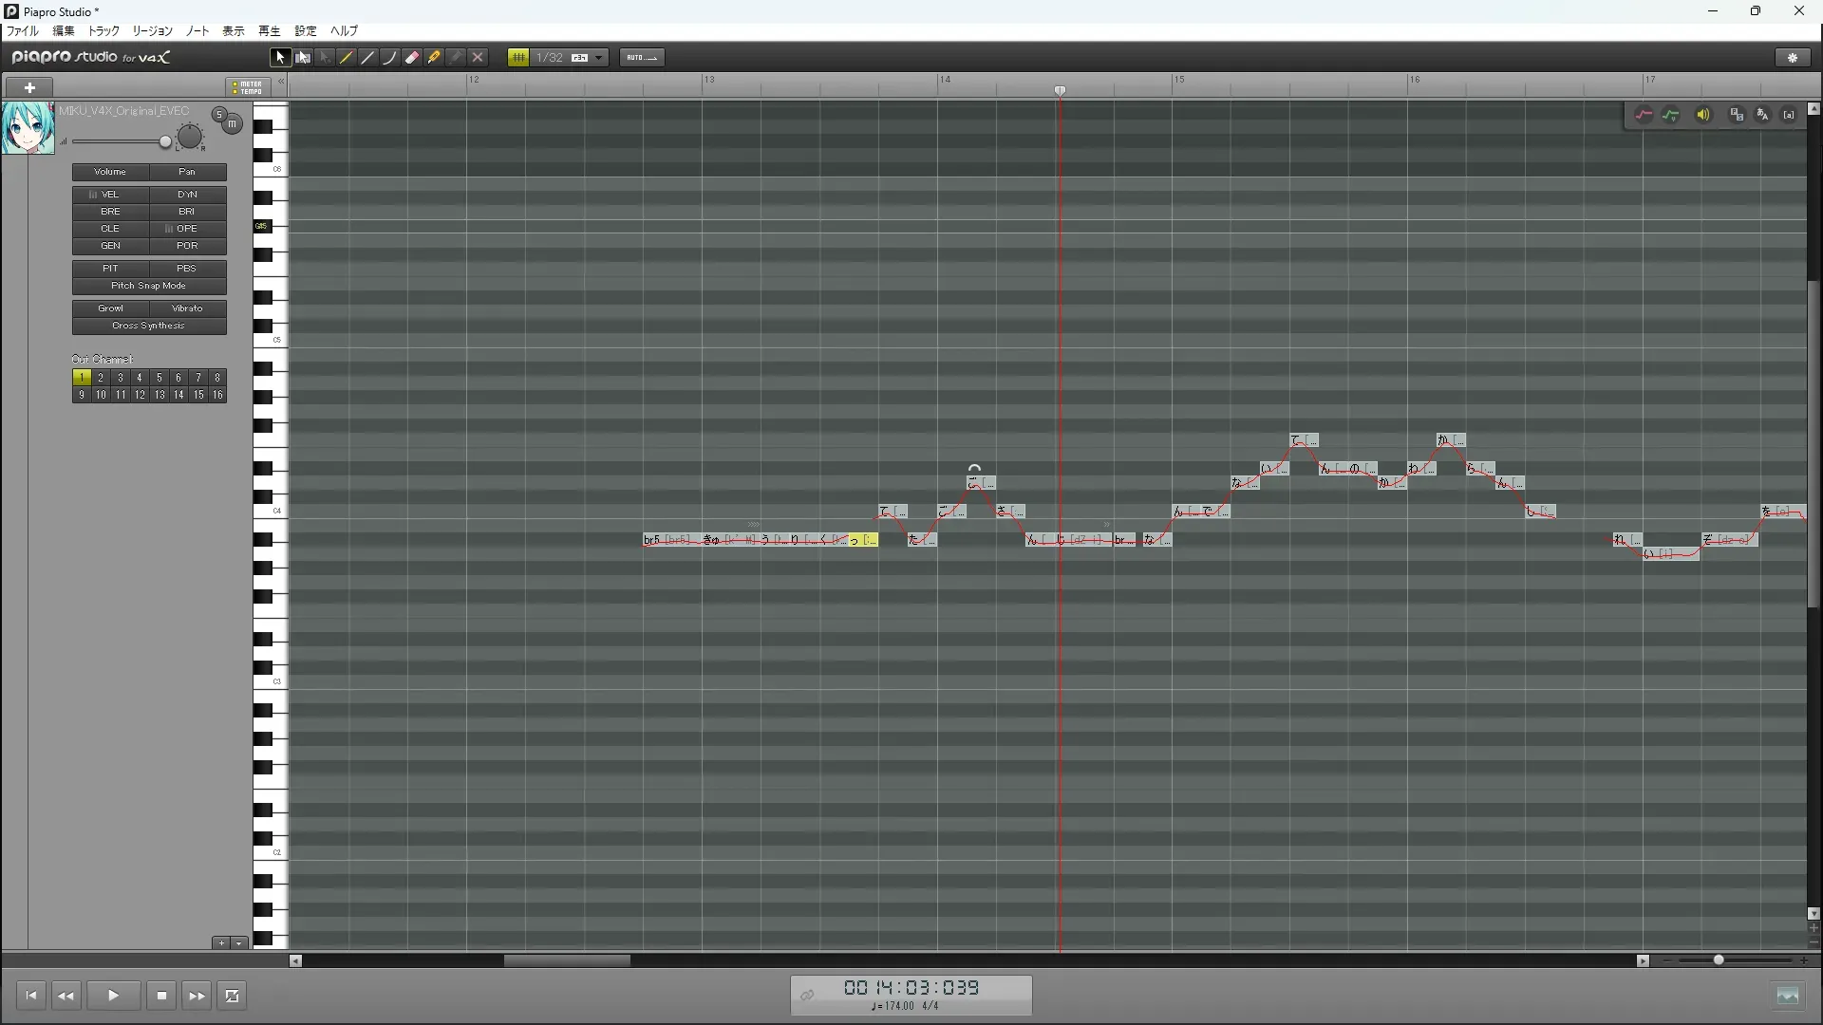
Task: Click the track volume slider knob
Action: point(165,142)
